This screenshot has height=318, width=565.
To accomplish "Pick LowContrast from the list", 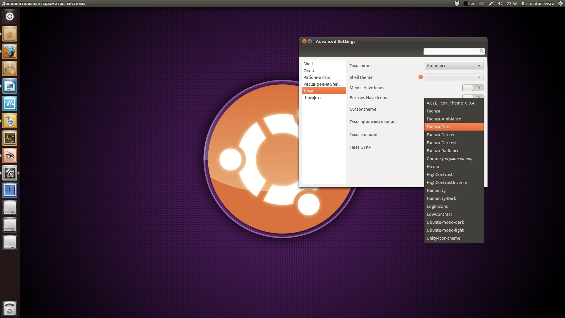I will coord(454,214).
